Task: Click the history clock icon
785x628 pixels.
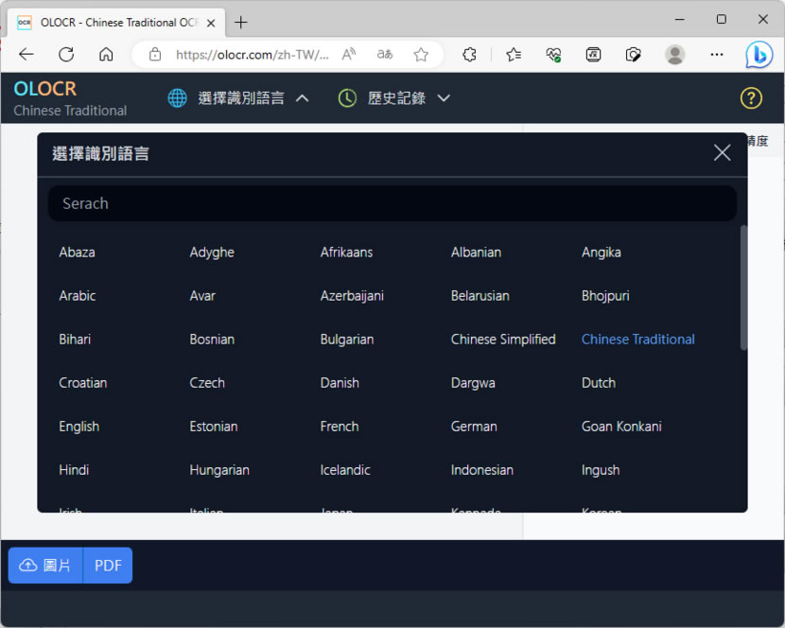Action: tap(347, 98)
